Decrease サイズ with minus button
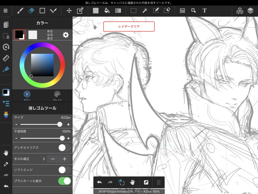Viewport: 258px width, 194px height. (x=16, y=124)
